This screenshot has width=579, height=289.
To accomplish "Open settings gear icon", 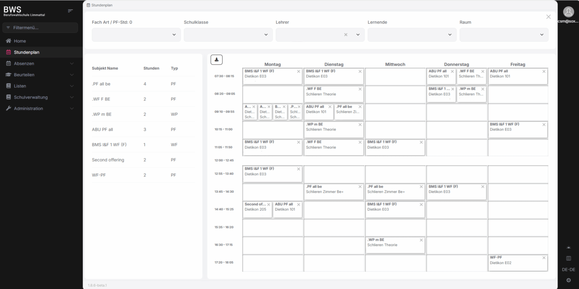I will pyautogui.click(x=569, y=280).
